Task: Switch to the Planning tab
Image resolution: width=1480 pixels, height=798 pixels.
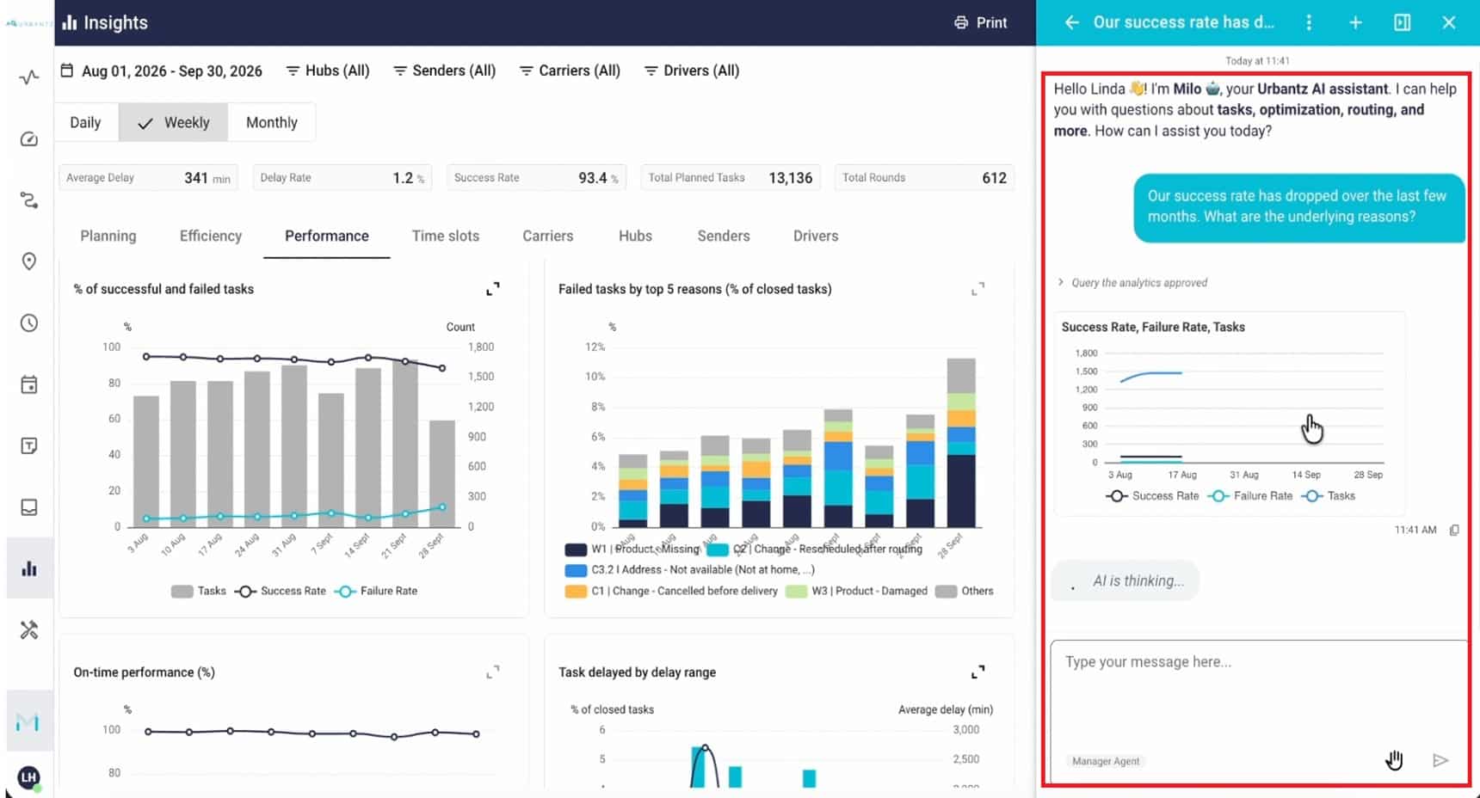Action: (x=108, y=236)
